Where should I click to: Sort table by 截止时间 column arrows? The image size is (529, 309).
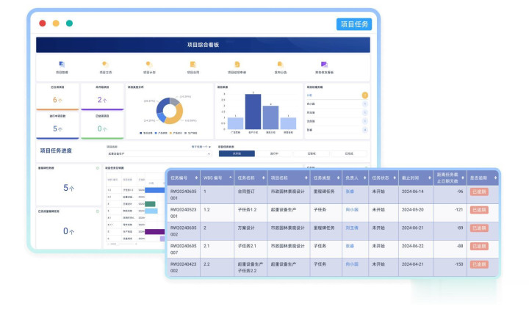pos(430,178)
